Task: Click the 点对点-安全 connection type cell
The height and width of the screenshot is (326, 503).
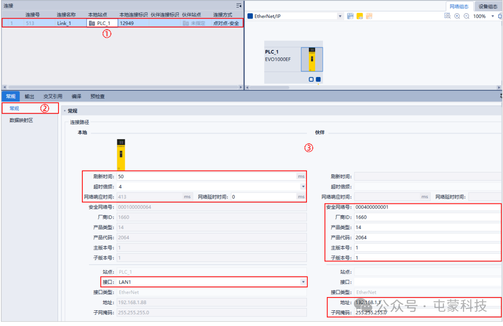Action: point(227,23)
